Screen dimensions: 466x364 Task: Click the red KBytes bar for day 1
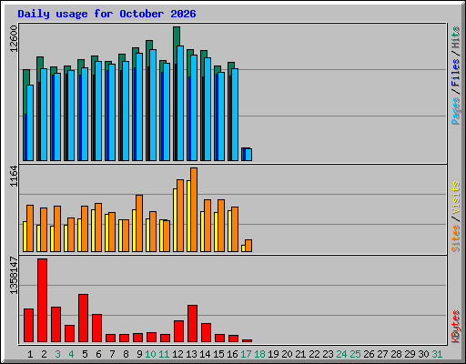click(29, 326)
